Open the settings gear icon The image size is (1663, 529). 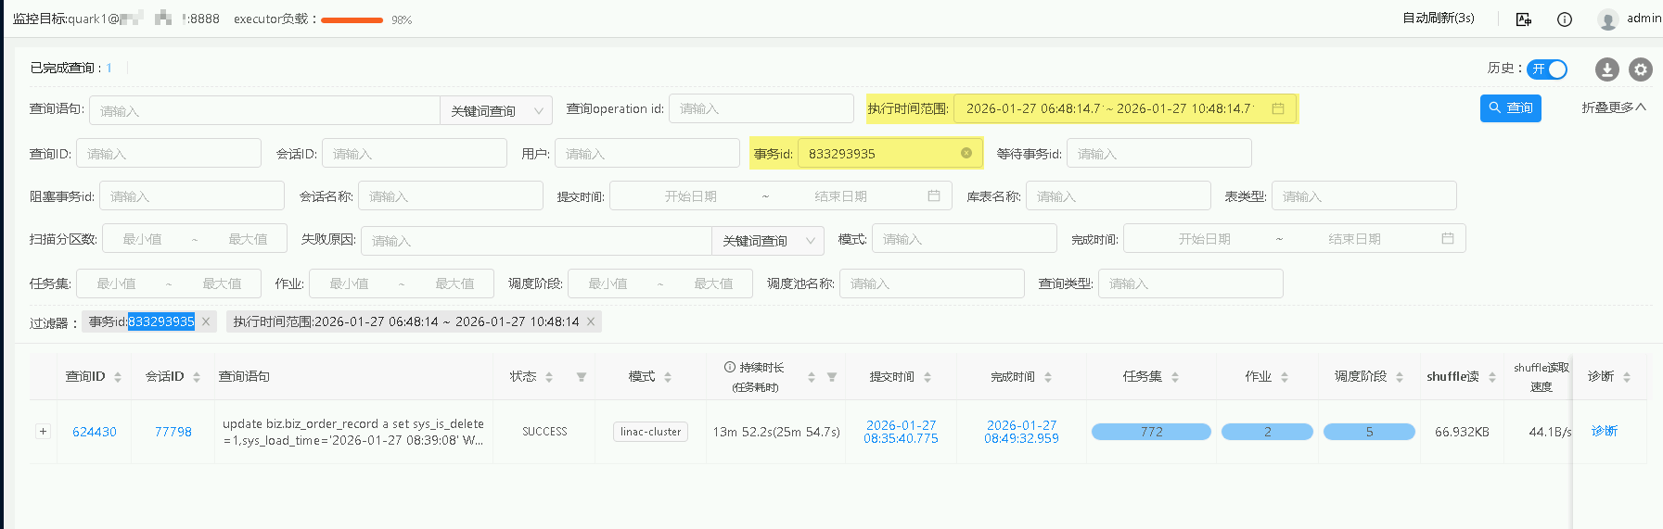tap(1641, 69)
